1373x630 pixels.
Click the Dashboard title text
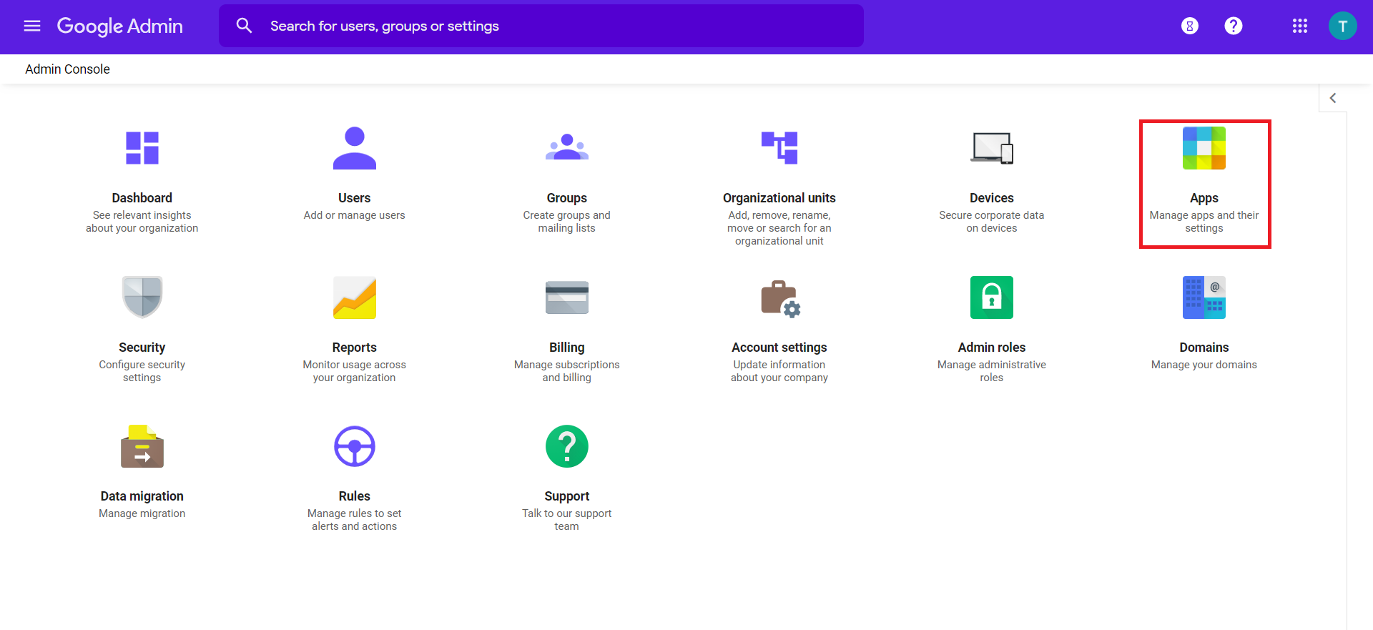[142, 198]
